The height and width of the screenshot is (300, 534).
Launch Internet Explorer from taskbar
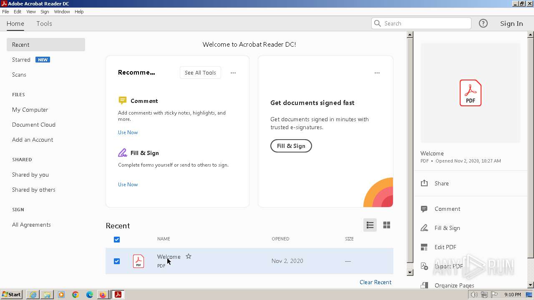33,295
